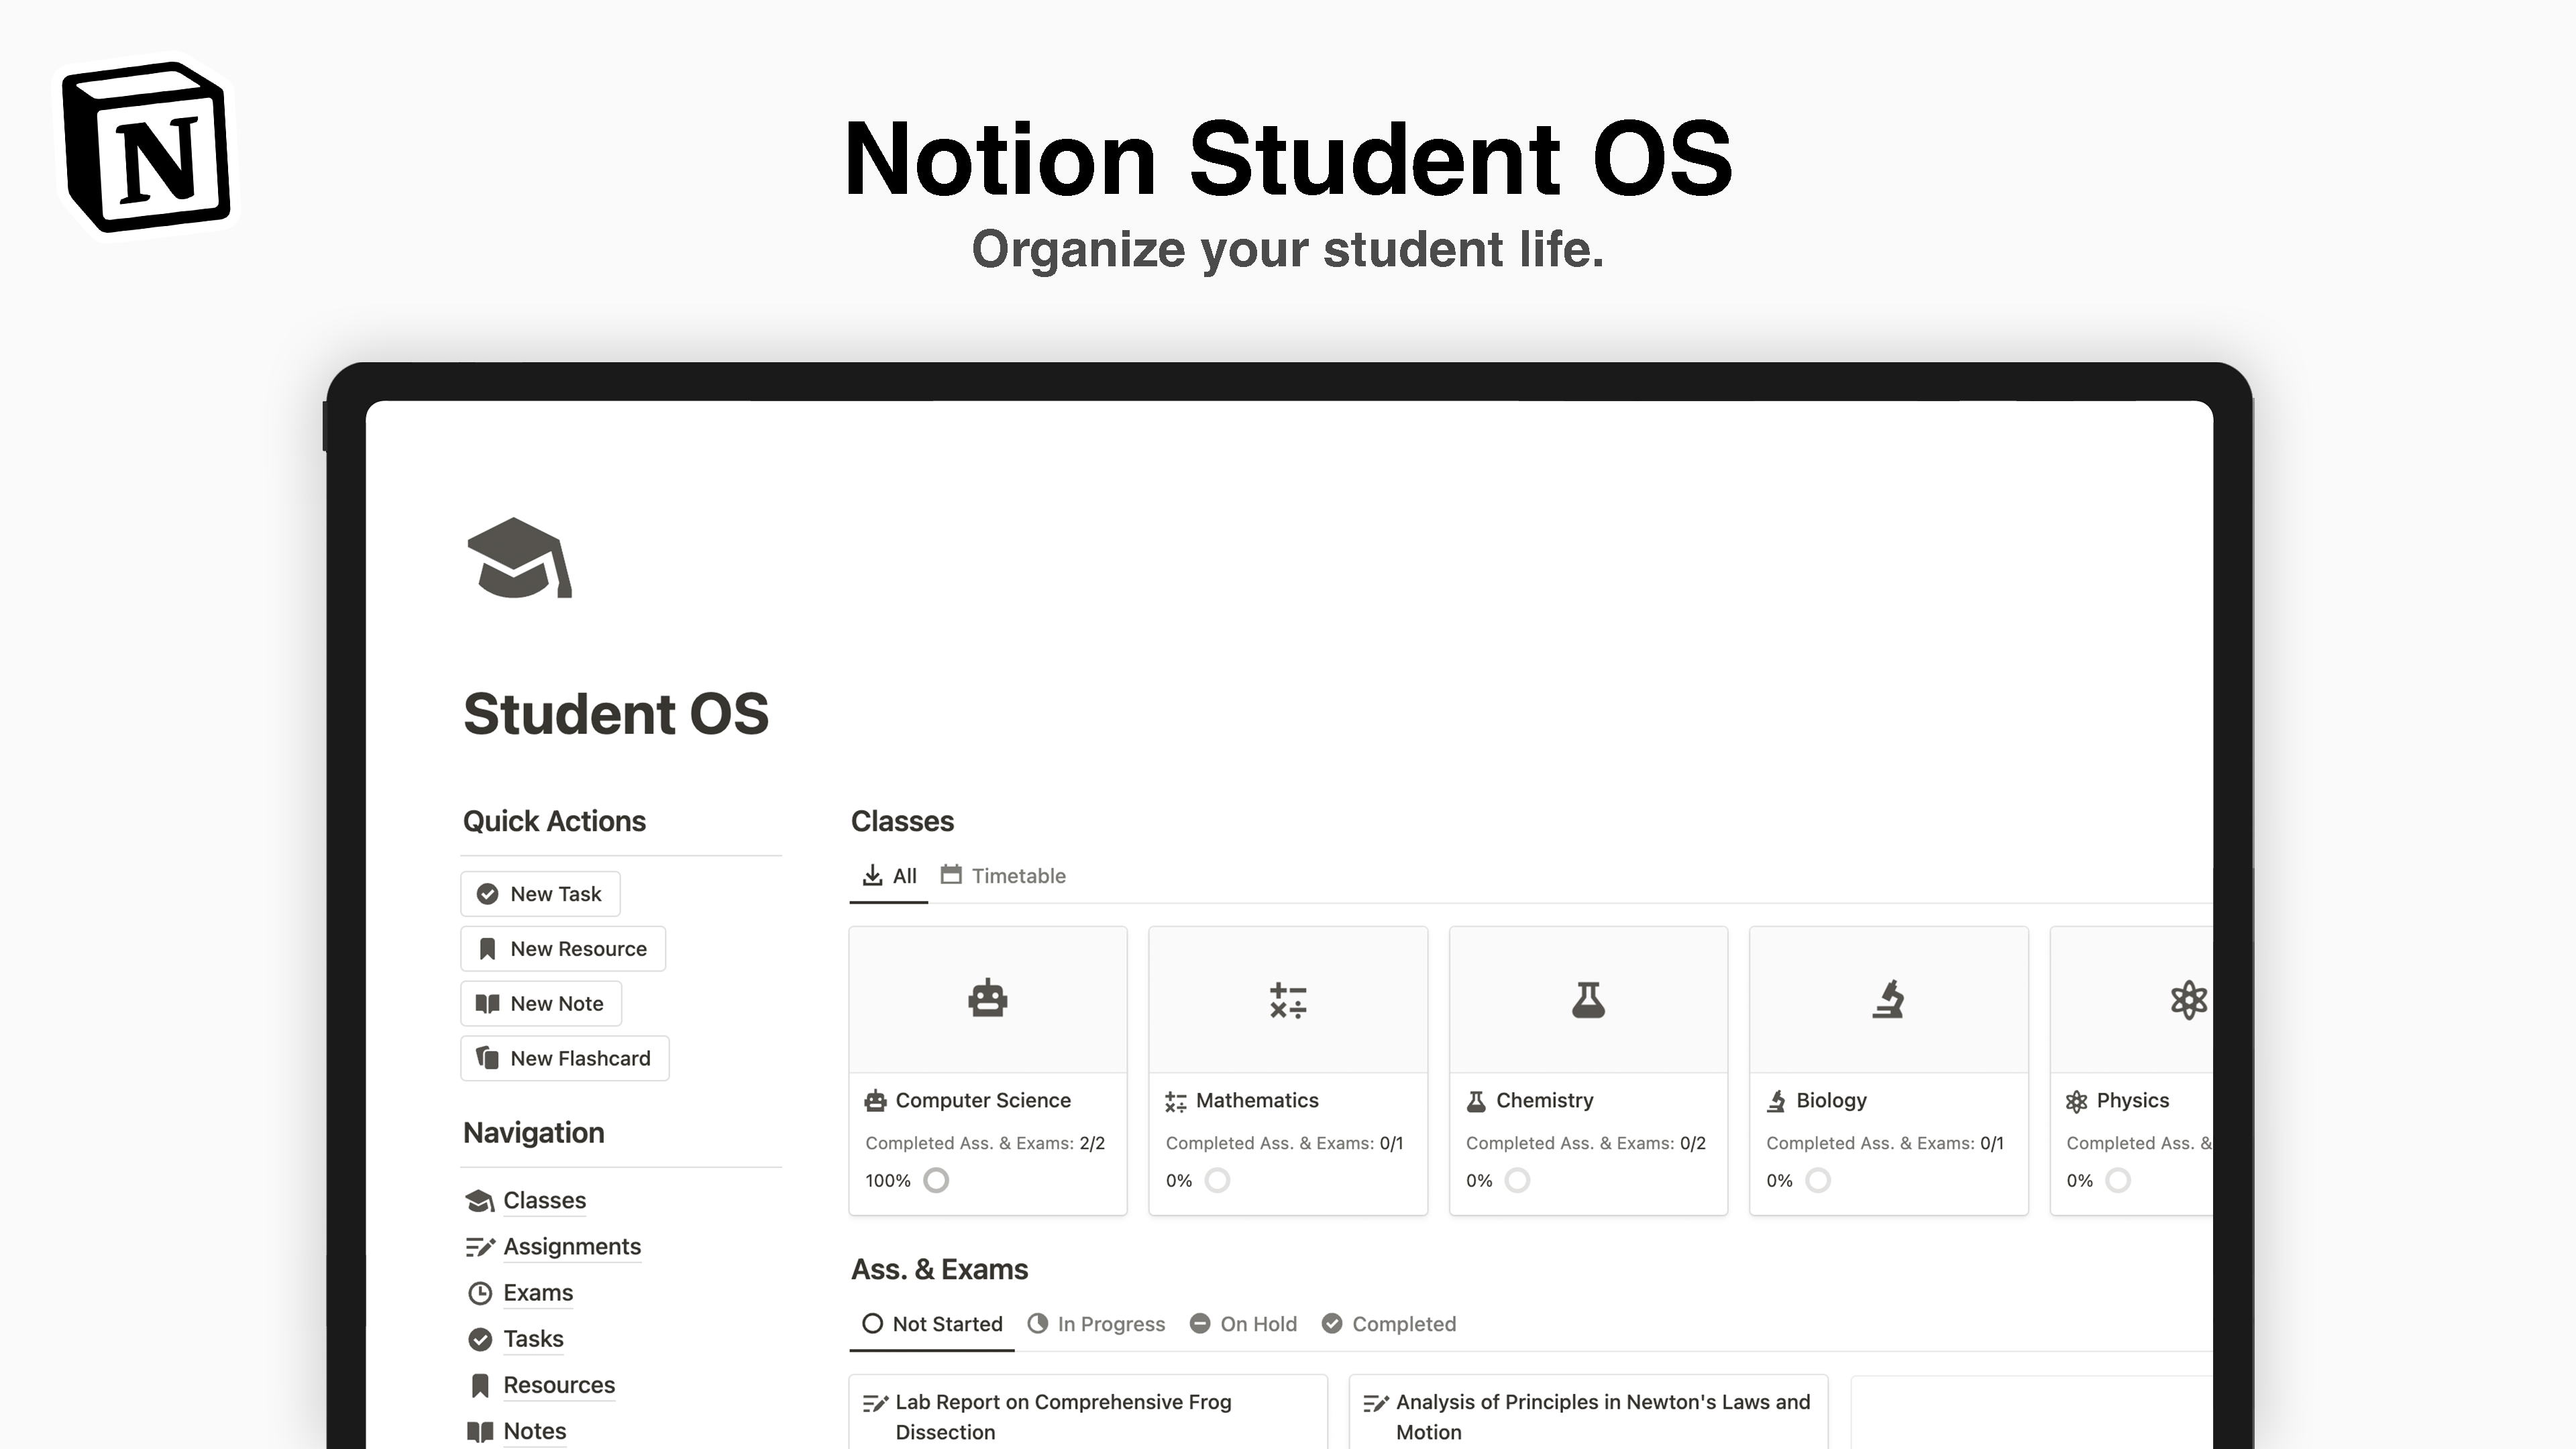
Task: Open Exams from the Navigation sidebar
Action: (x=537, y=1292)
